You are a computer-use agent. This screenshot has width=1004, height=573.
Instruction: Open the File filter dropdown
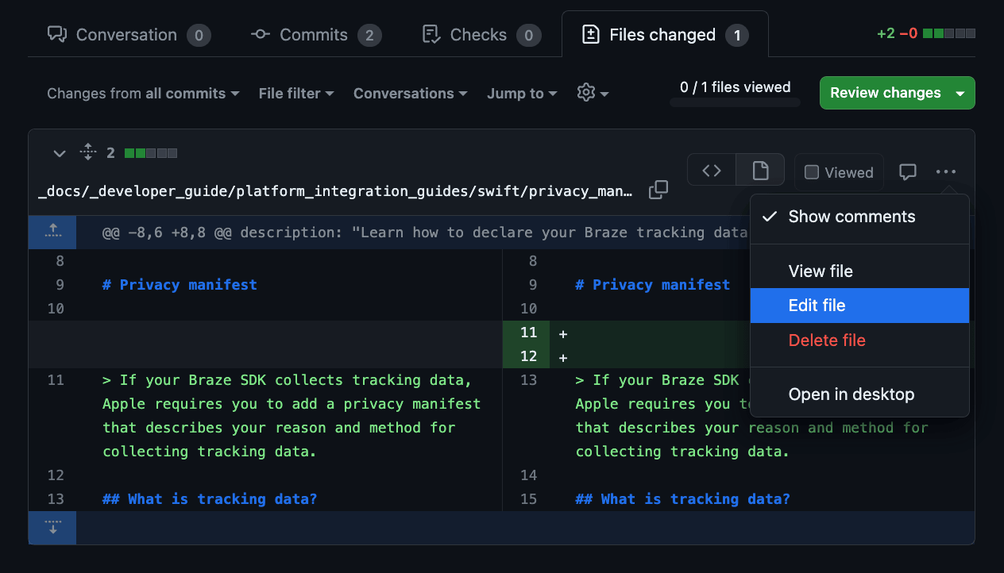[x=295, y=94]
